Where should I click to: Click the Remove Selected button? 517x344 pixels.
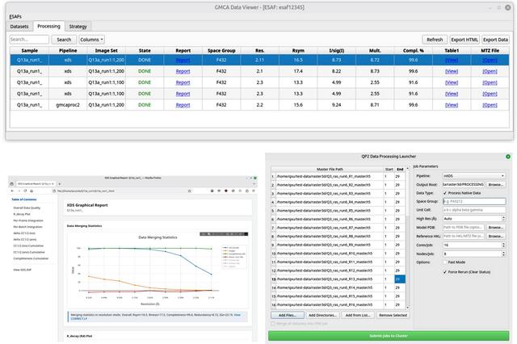(393, 315)
